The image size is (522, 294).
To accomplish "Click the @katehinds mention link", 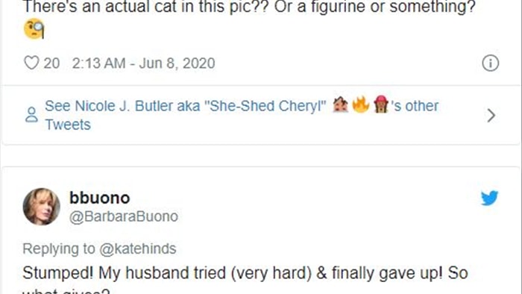I will tap(138, 248).
